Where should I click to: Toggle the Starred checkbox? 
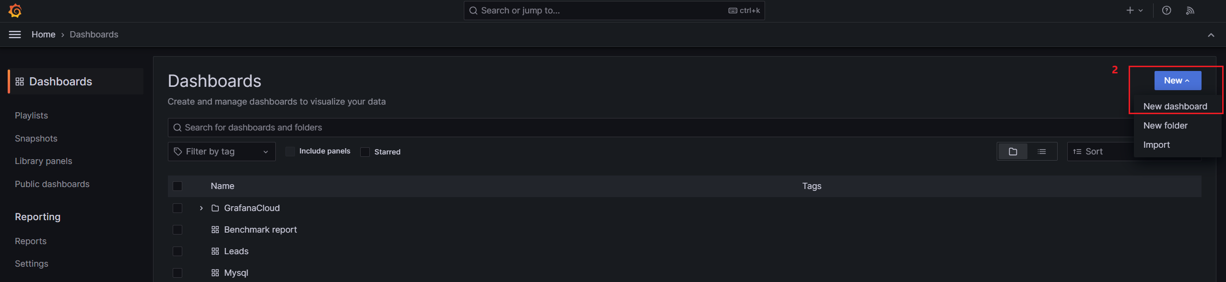[365, 152]
